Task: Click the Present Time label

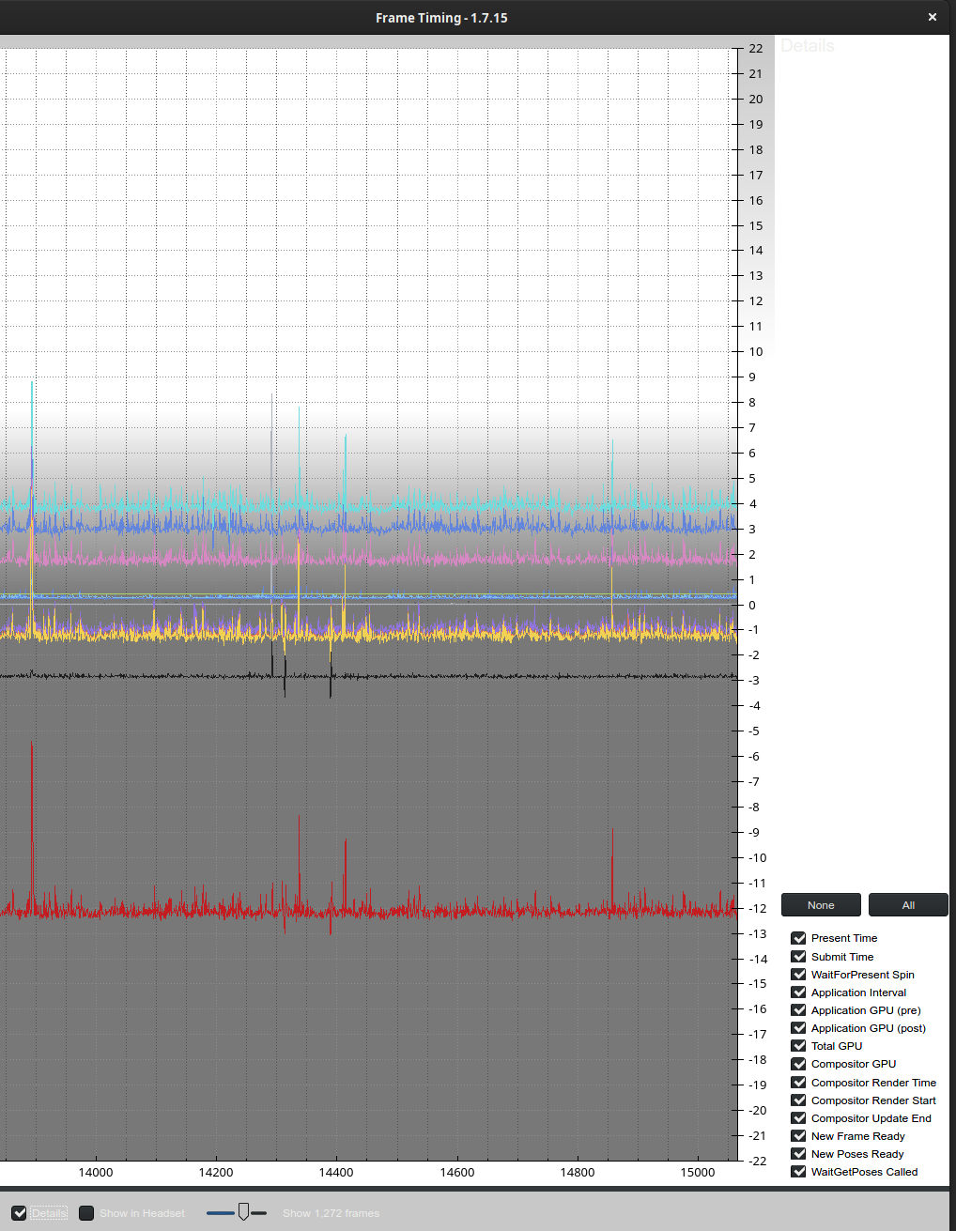Action: (x=844, y=938)
